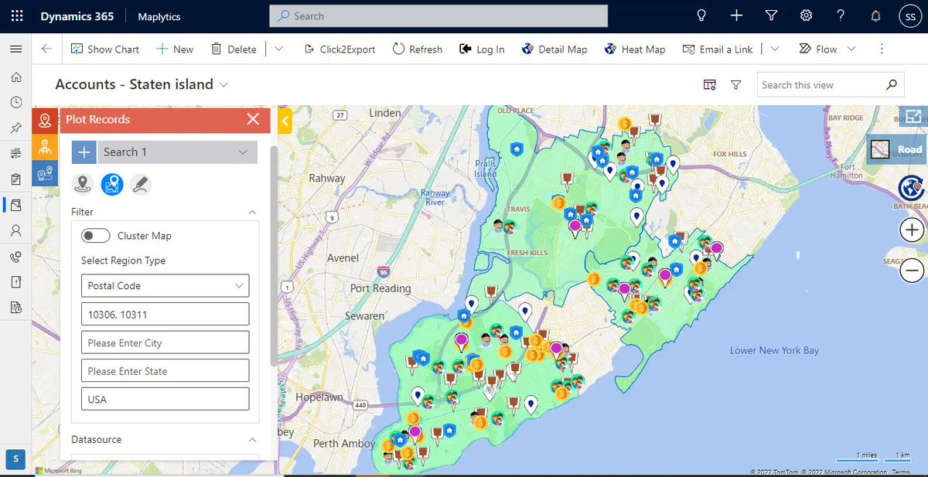
Task: Open Detail Map from the command bar
Action: (554, 49)
